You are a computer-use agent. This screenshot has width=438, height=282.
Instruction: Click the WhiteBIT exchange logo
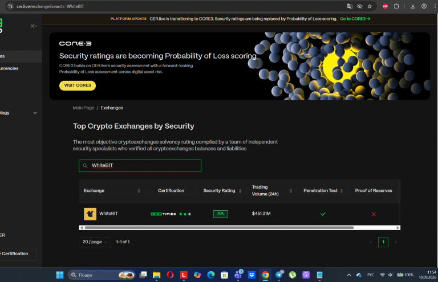(x=90, y=214)
